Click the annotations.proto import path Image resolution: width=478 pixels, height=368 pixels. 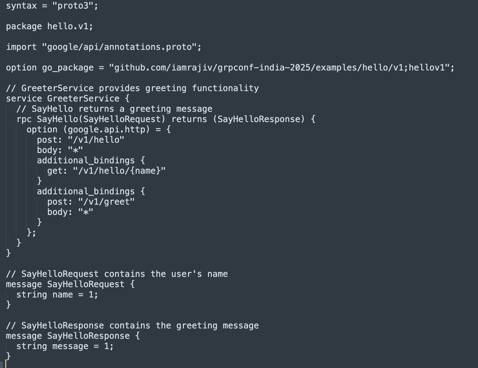pyautogui.click(x=119, y=47)
